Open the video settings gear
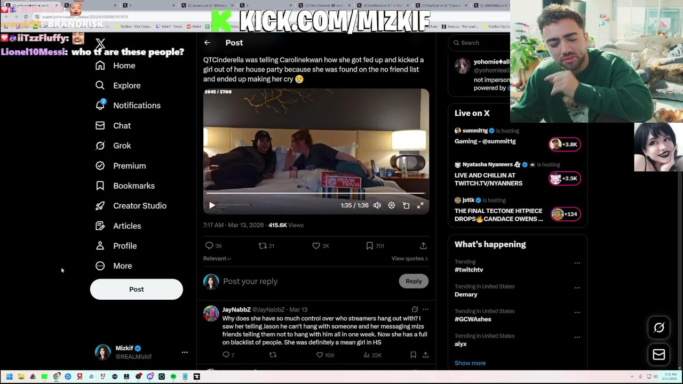Image resolution: width=683 pixels, height=384 pixels. (392, 205)
